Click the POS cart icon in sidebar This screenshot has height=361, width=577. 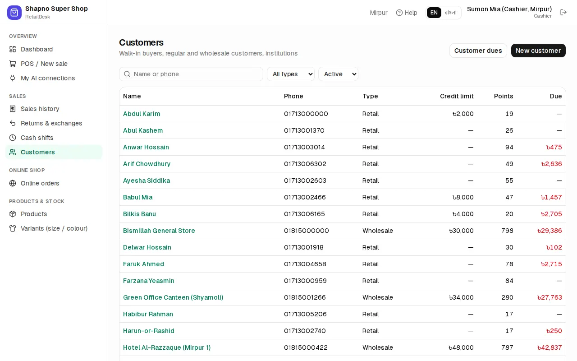coord(13,64)
